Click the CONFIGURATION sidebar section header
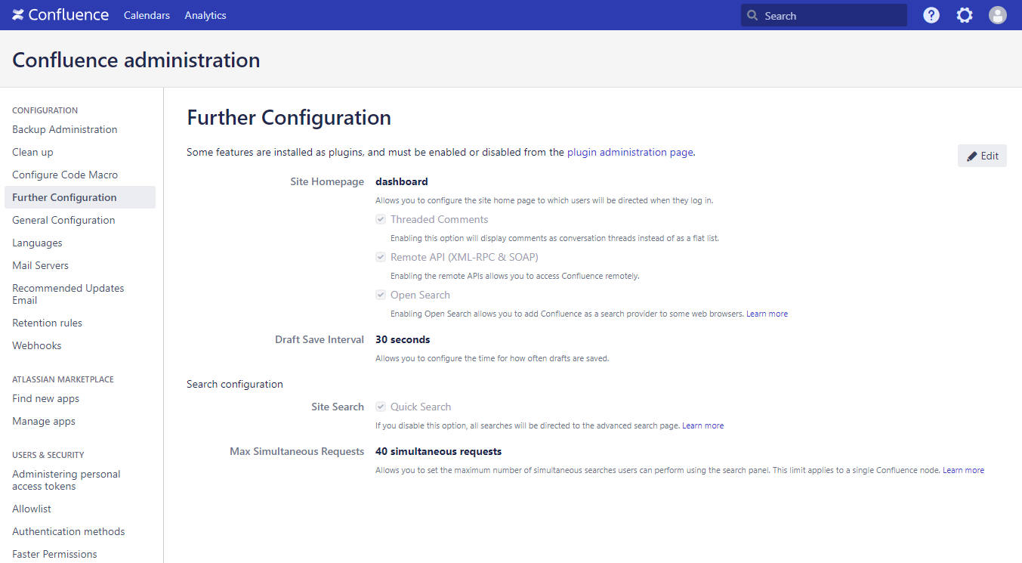This screenshot has width=1022, height=563. pyautogui.click(x=45, y=110)
